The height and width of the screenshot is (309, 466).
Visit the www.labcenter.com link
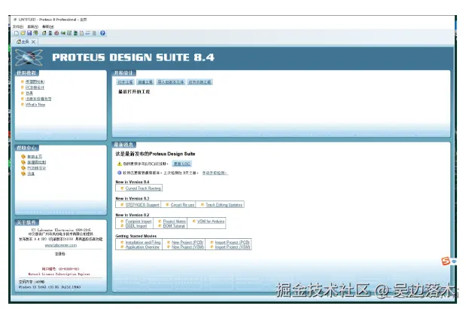tap(61, 246)
